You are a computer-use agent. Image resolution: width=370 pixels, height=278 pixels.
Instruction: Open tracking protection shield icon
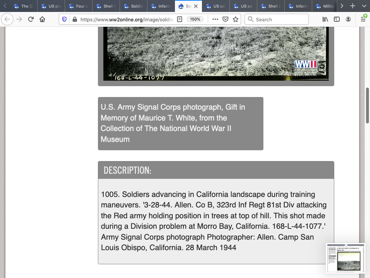(64, 20)
